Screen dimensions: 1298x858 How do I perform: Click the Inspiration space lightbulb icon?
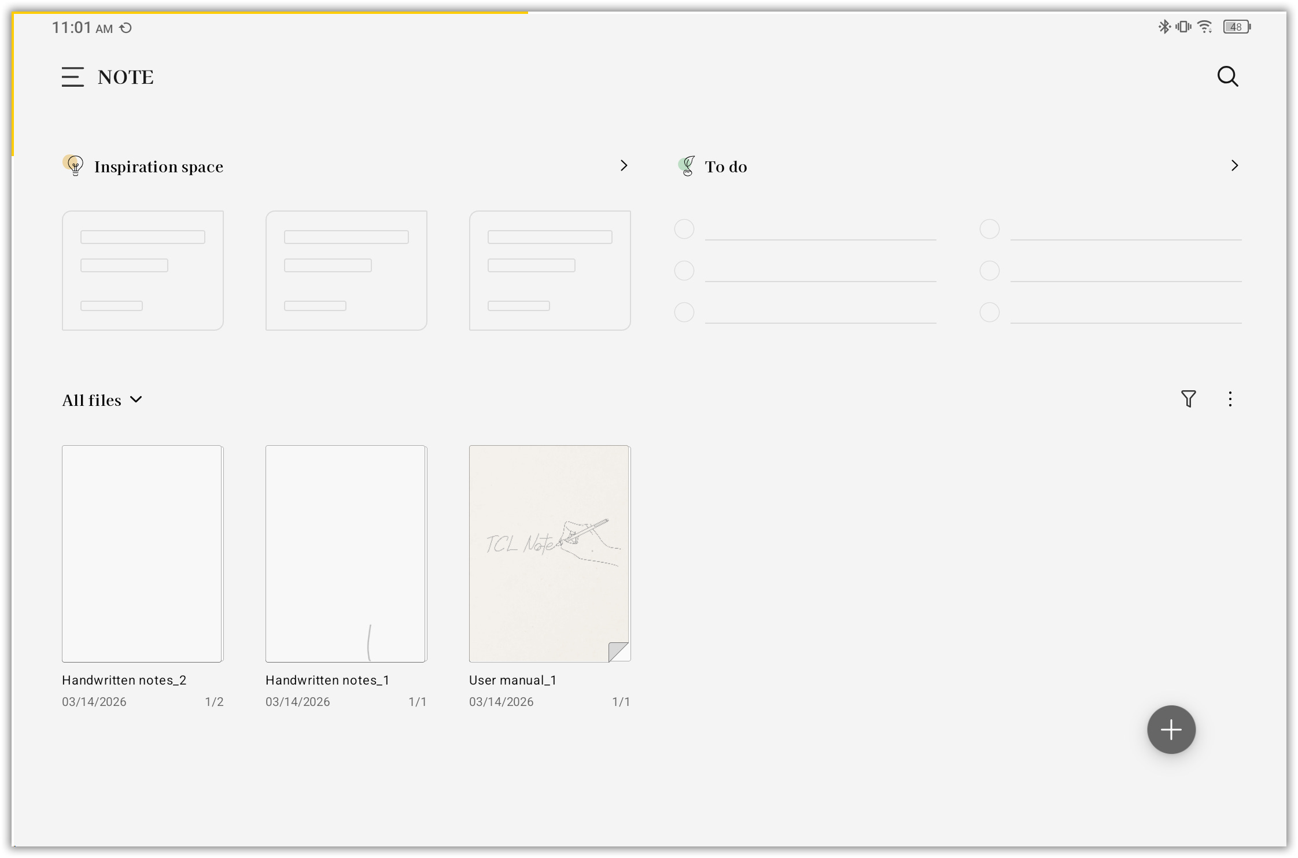pyautogui.click(x=74, y=166)
